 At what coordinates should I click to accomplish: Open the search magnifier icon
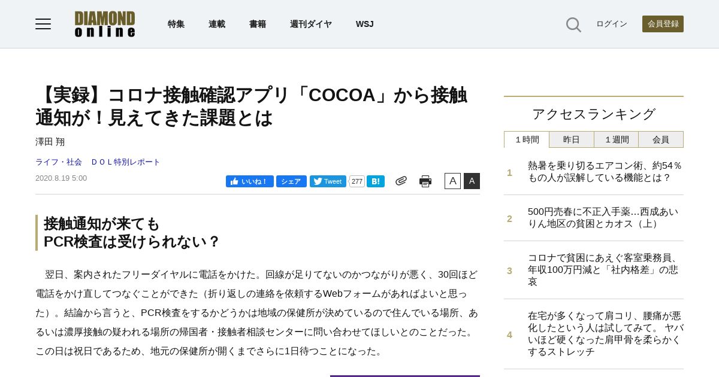click(x=573, y=25)
